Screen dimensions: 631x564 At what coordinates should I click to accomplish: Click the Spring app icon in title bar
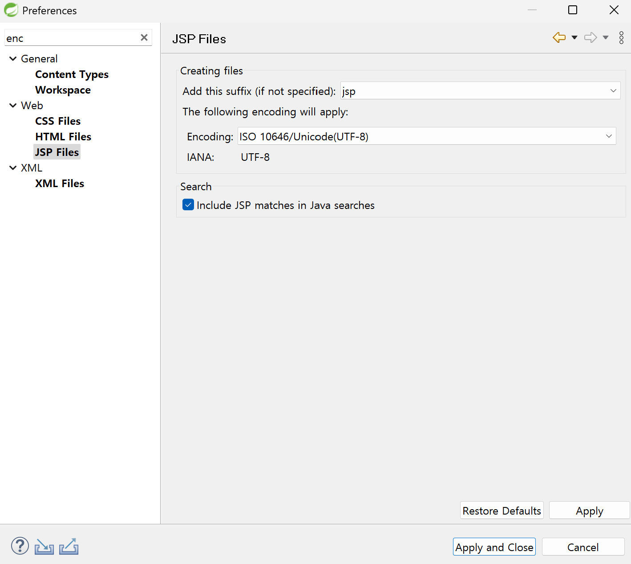11,10
